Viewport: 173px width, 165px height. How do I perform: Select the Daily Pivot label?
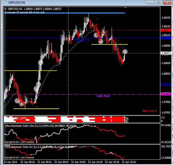[x=103, y=96]
